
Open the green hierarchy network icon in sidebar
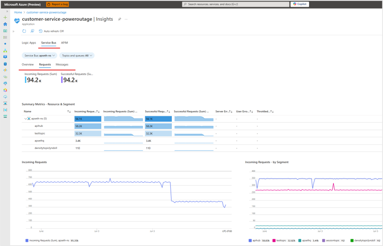tap(5, 50)
